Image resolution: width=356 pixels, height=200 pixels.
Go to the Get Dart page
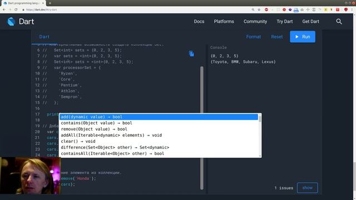(310, 22)
